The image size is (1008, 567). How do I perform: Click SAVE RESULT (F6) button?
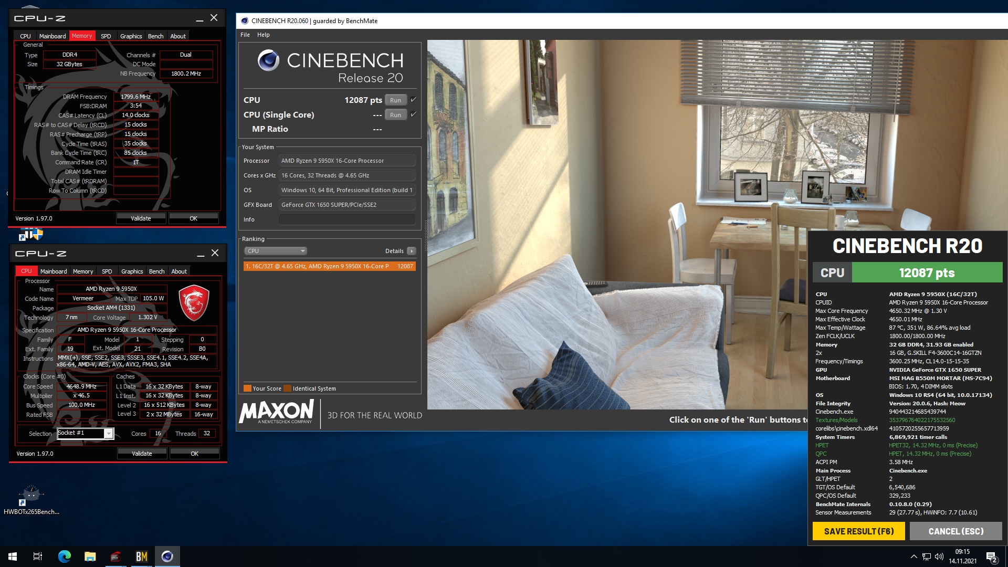859,531
